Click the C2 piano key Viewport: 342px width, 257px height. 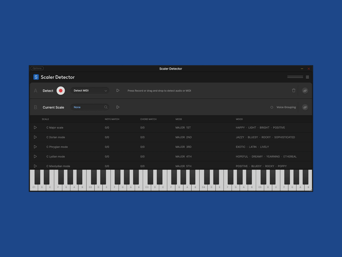[x=90, y=187]
